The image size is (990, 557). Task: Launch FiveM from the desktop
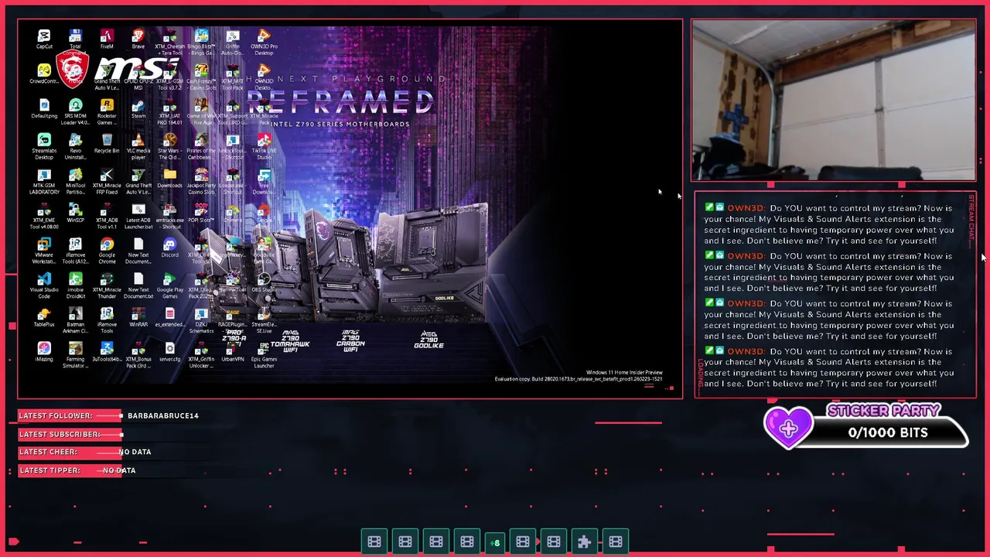tap(107, 39)
